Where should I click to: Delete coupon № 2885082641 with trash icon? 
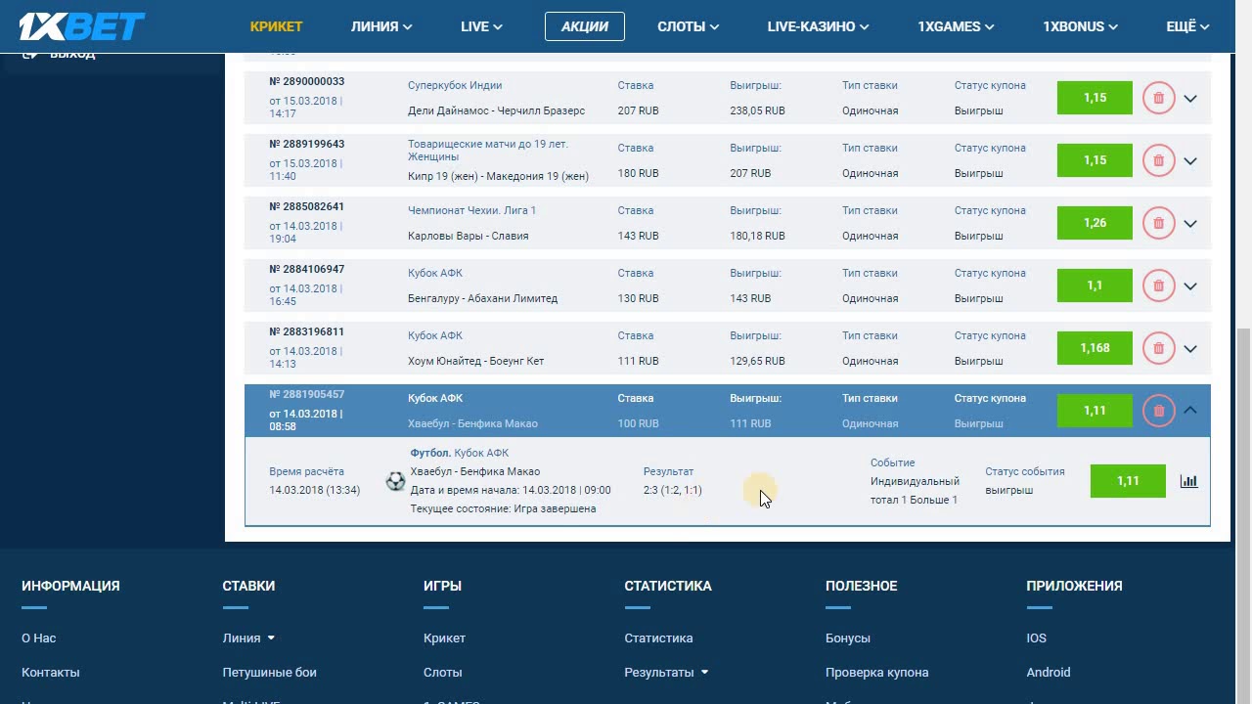click(x=1159, y=223)
